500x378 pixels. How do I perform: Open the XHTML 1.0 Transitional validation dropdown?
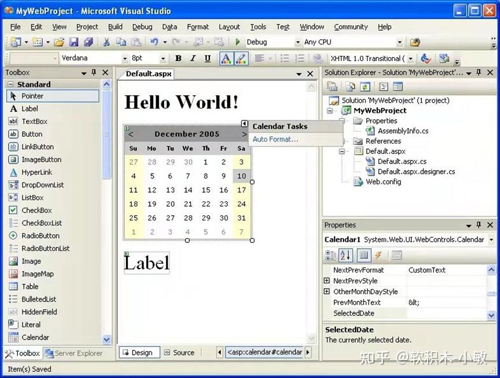(410, 58)
